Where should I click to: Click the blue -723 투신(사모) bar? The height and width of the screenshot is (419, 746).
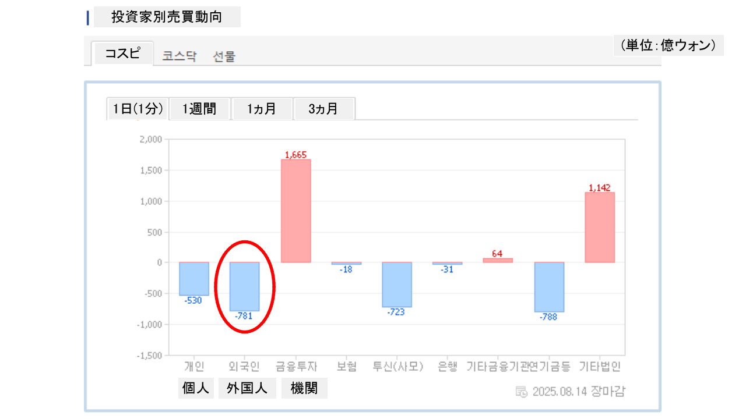click(x=397, y=285)
